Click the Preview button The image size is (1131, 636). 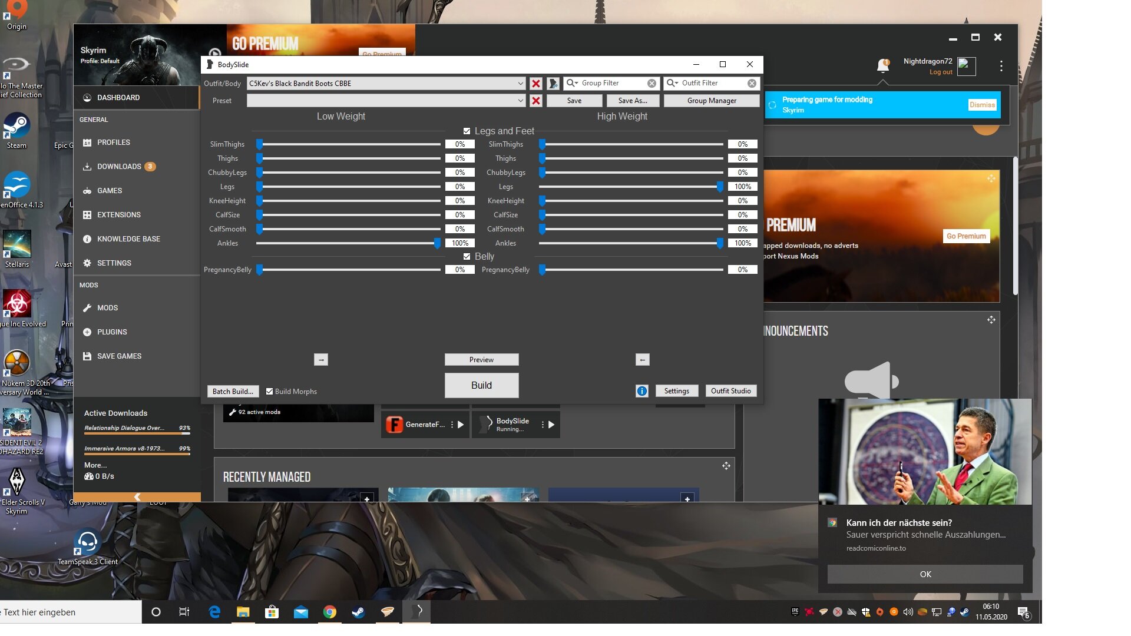coord(481,360)
